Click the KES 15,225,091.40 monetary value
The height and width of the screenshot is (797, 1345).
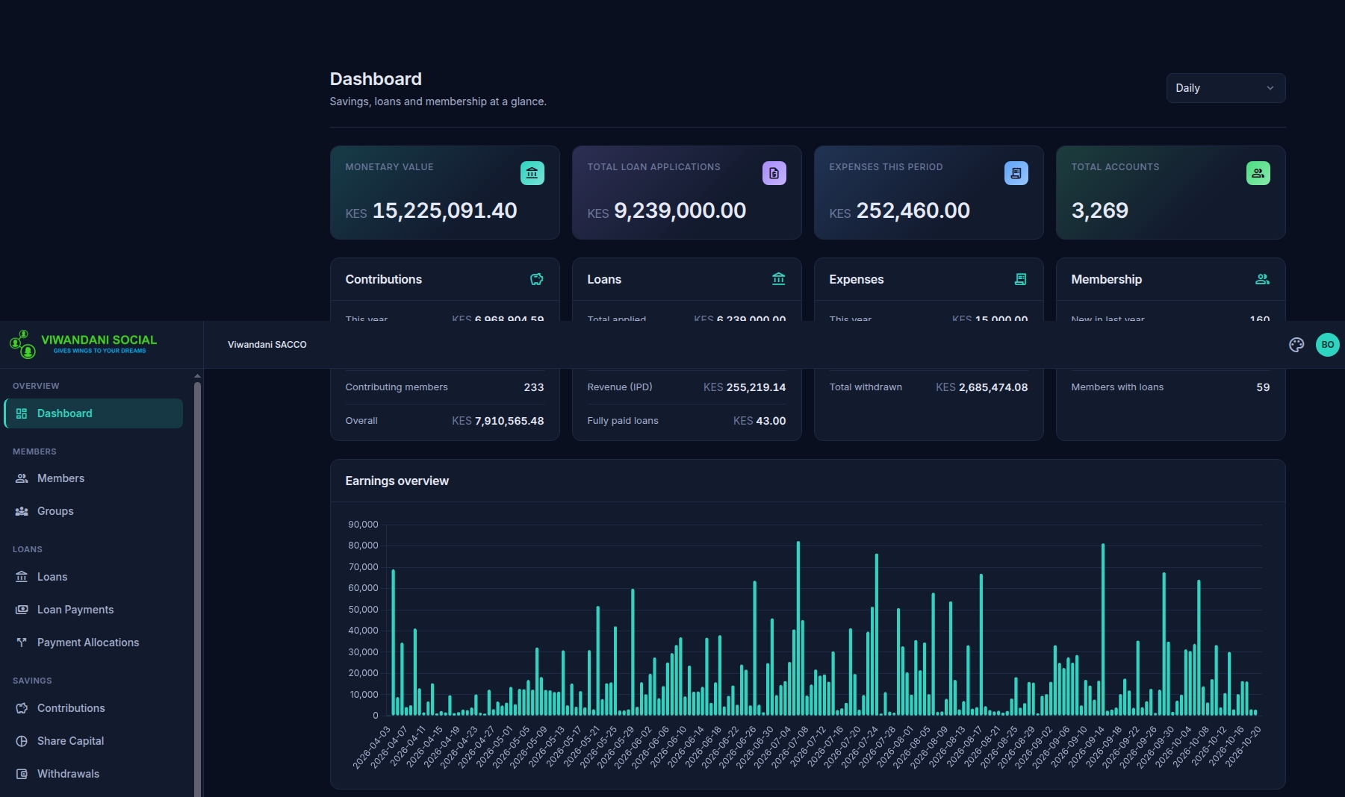tap(431, 211)
